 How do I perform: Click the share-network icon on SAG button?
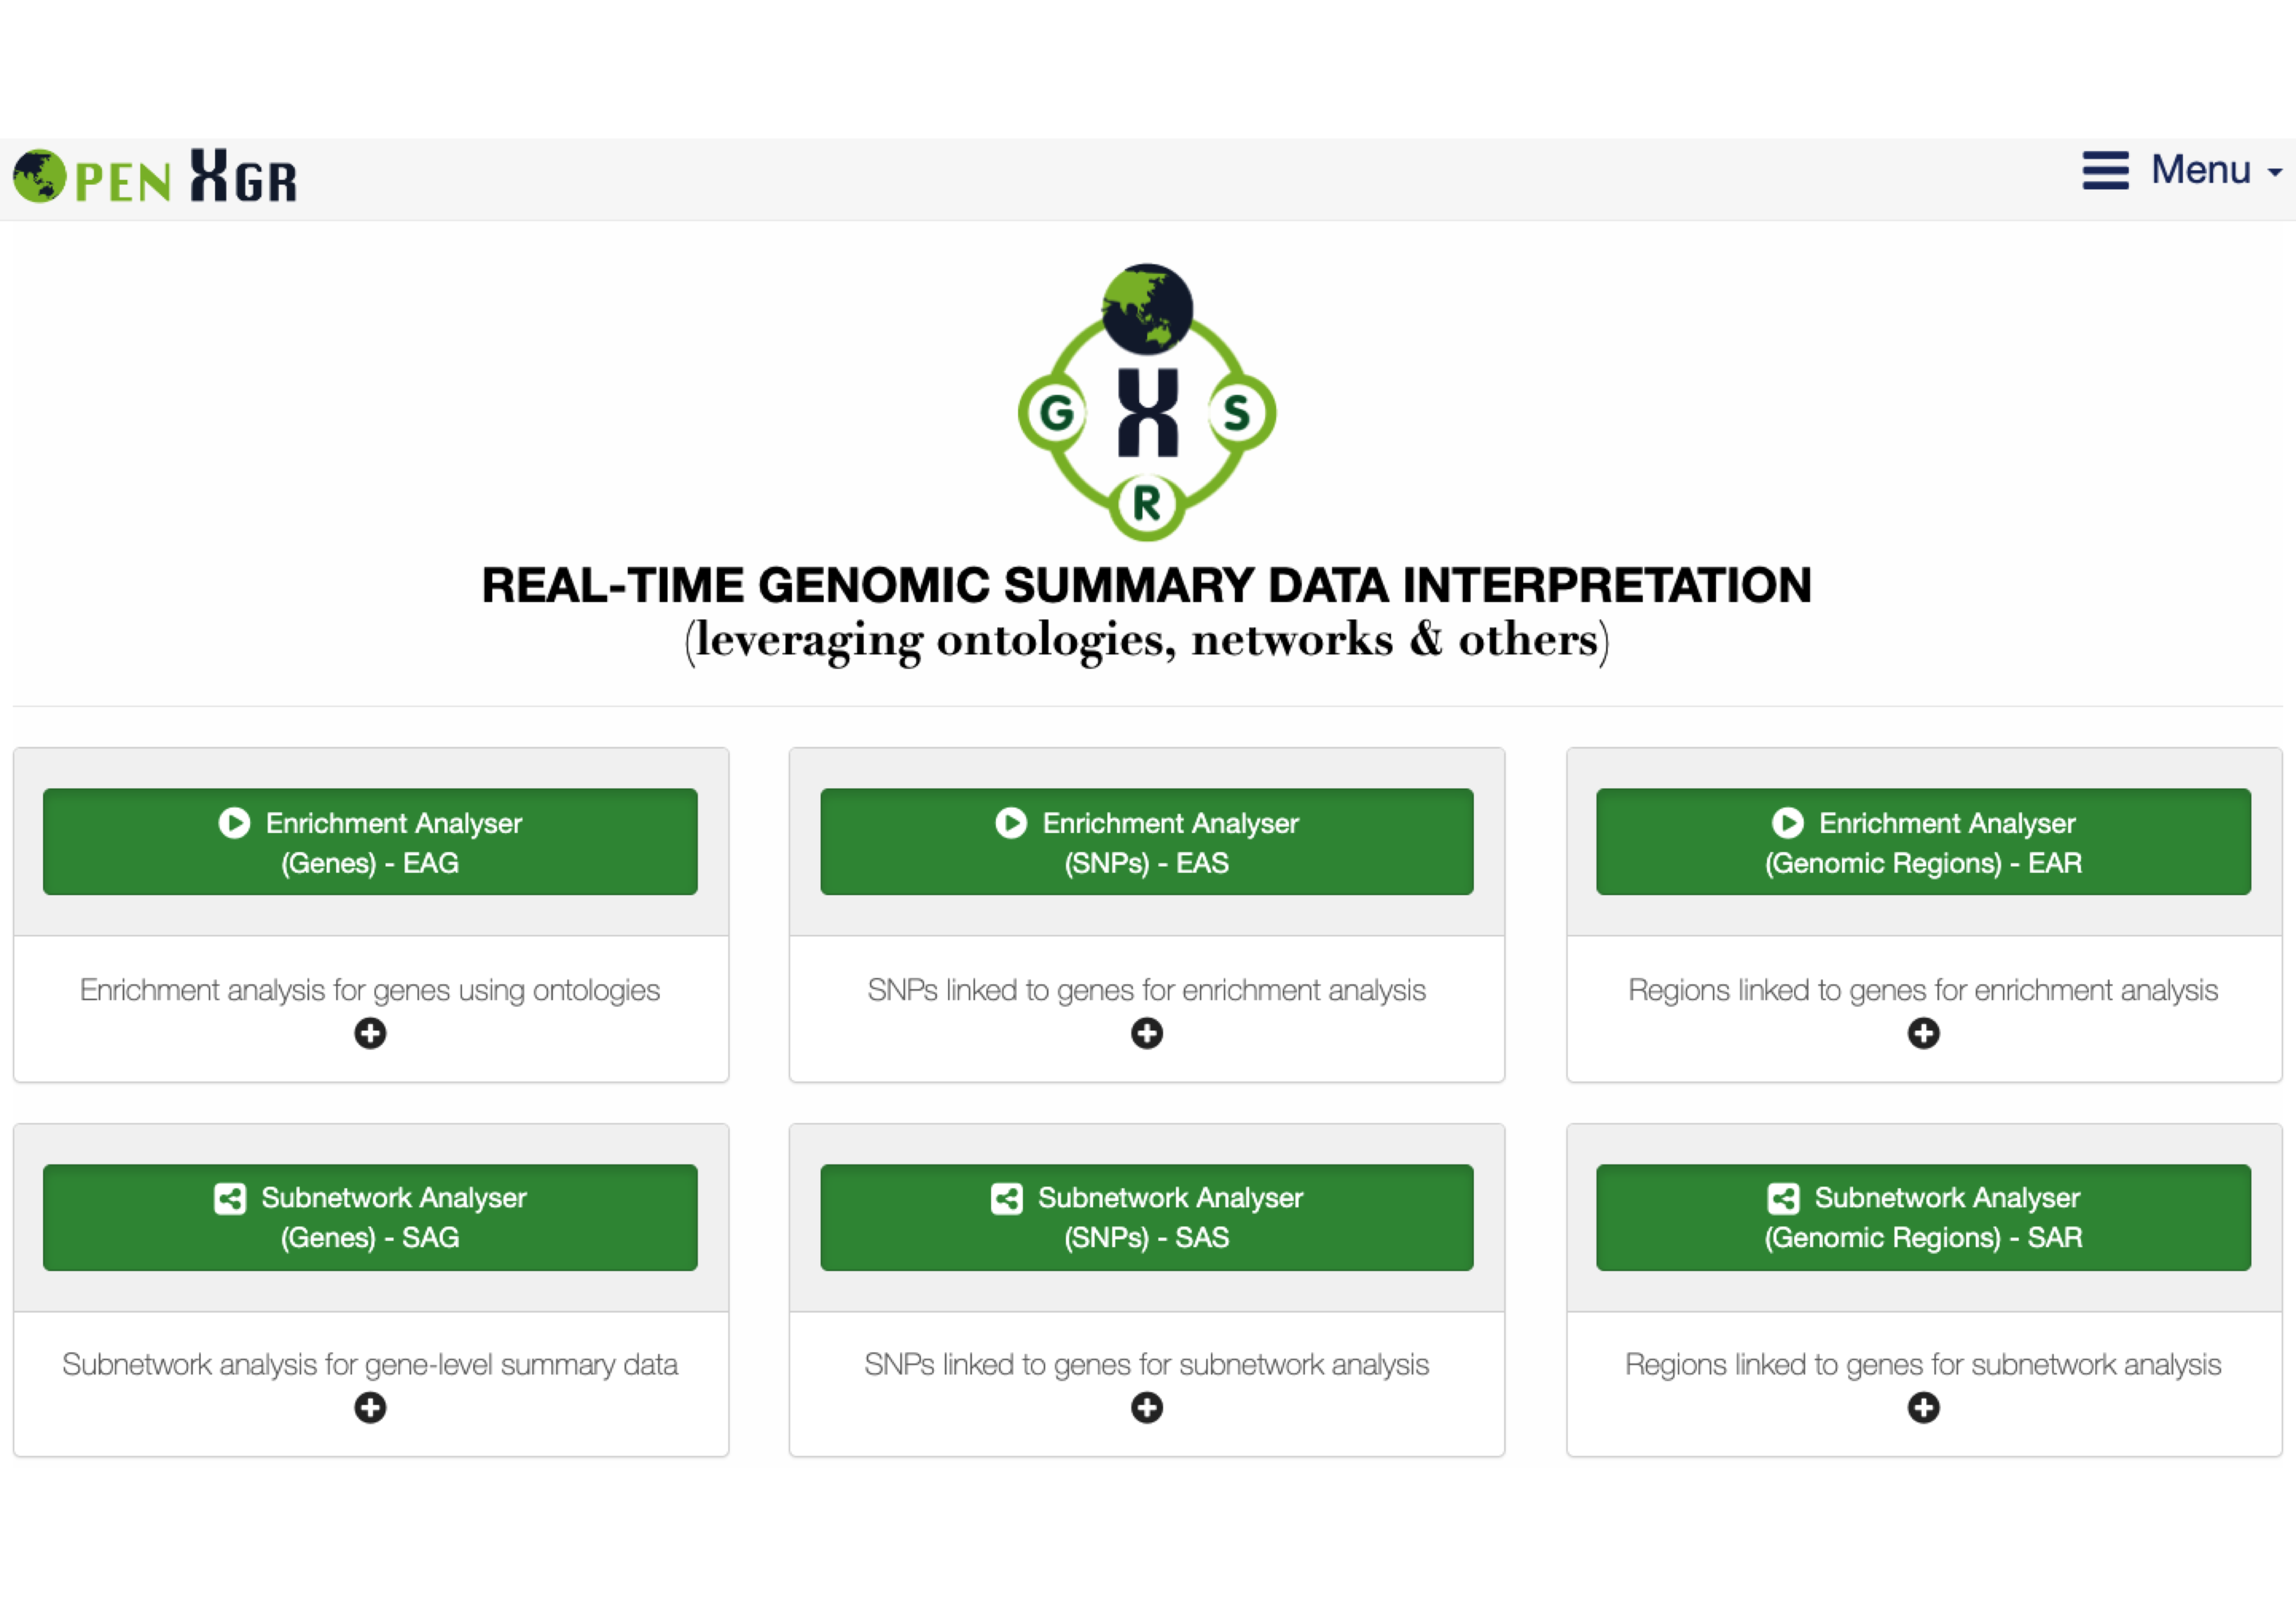point(230,1198)
